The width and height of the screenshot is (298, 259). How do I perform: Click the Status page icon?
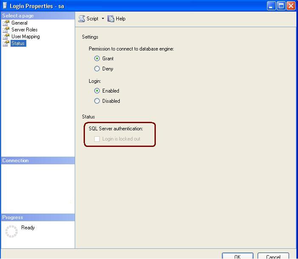6,43
